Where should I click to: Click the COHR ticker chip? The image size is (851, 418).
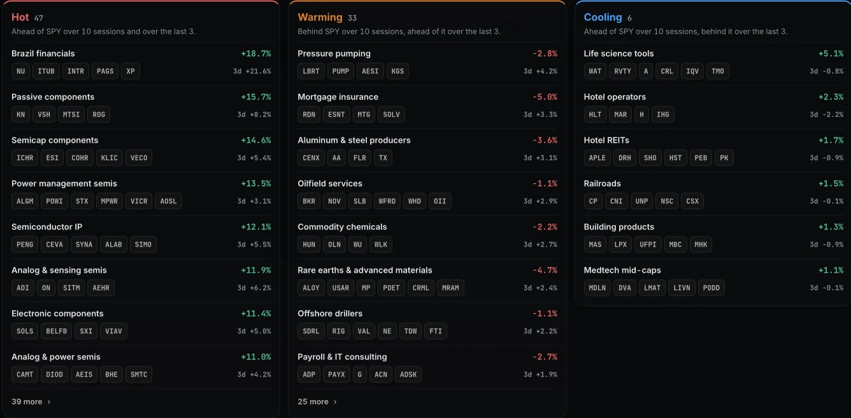[80, 158]
